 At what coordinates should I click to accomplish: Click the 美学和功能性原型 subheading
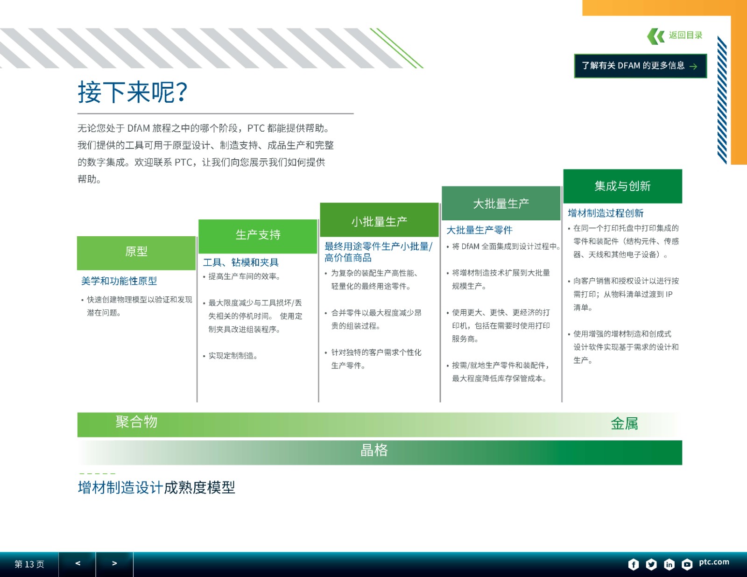(119, 281)
